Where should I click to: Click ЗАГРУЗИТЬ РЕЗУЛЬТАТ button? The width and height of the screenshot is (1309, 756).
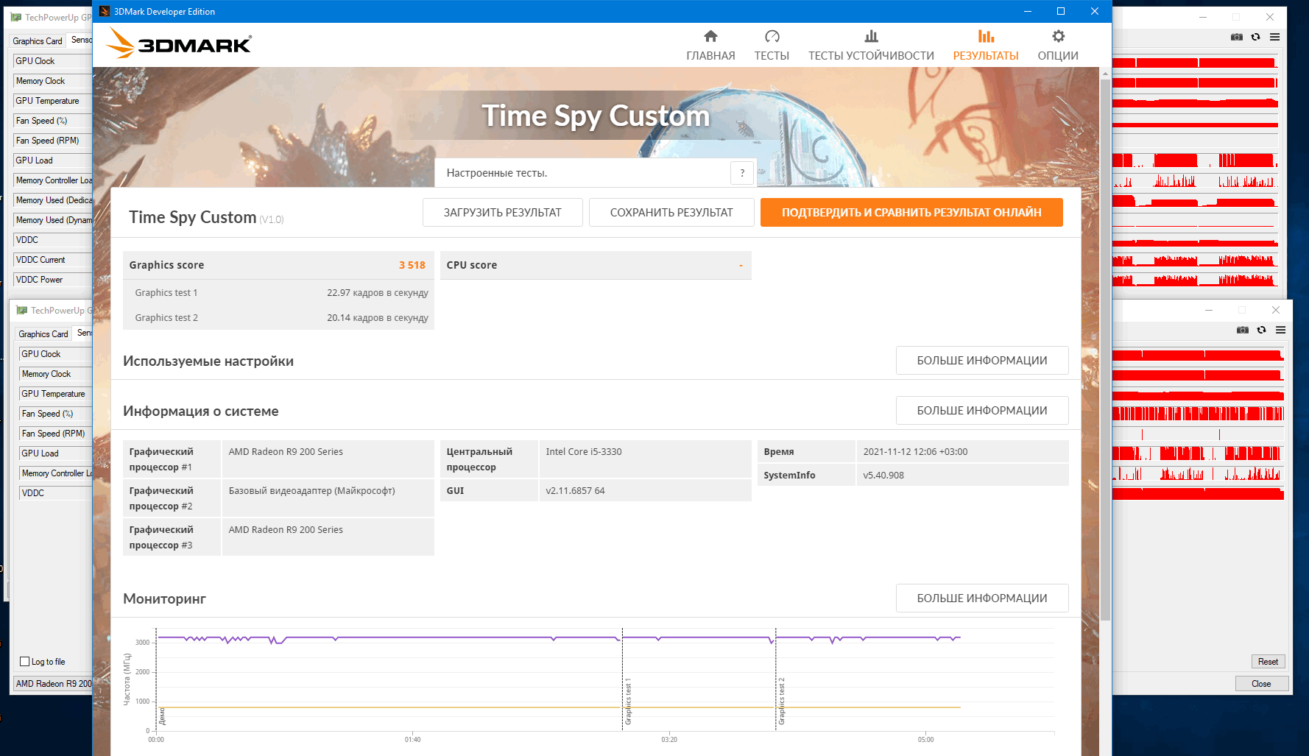(503, 212)
